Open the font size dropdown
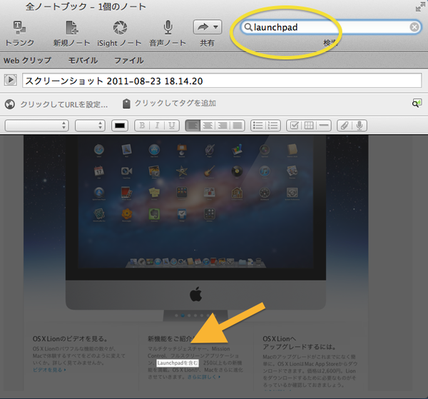This screenshot has height=399, width=428. coord(90,126)
